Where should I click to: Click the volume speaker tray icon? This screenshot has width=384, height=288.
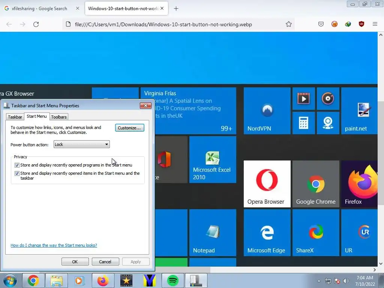pos(346,281)
